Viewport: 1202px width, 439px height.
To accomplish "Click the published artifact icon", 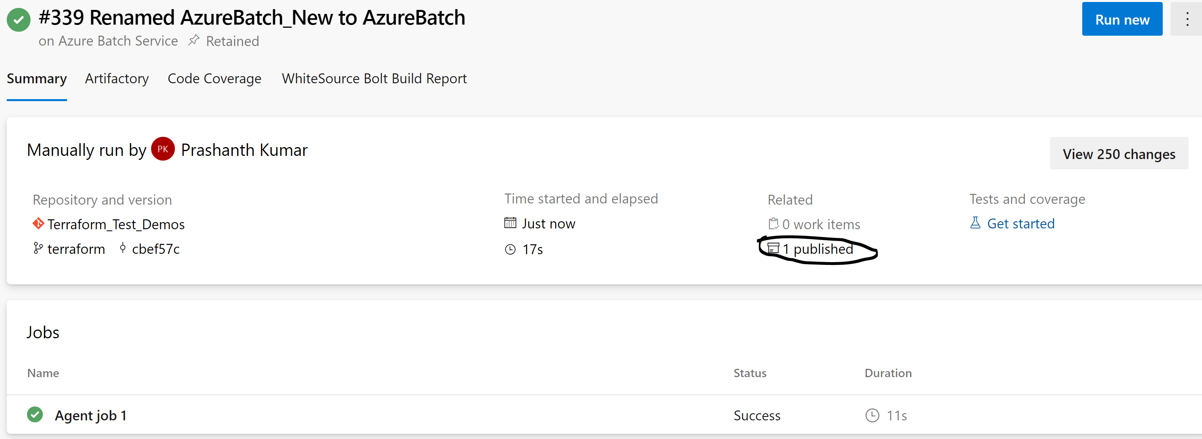I will click(773, 248).
